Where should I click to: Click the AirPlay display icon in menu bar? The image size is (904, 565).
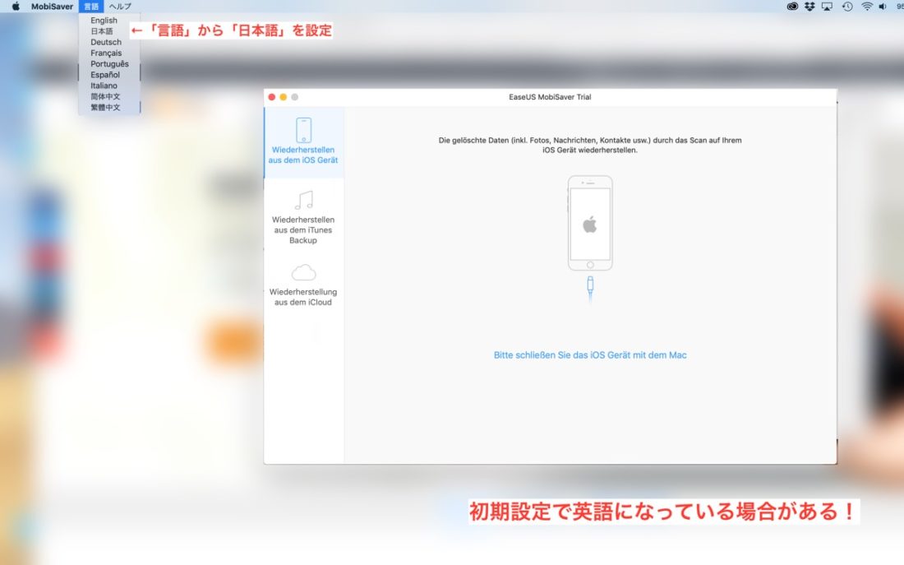(x=827, y=7)
